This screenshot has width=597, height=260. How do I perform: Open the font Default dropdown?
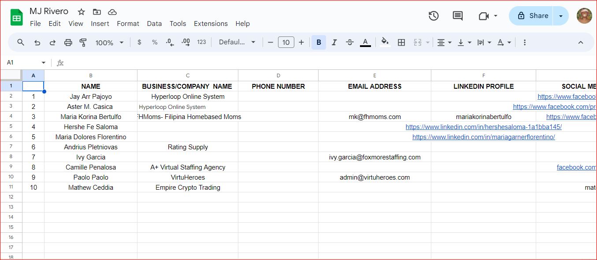pos(237,42)
